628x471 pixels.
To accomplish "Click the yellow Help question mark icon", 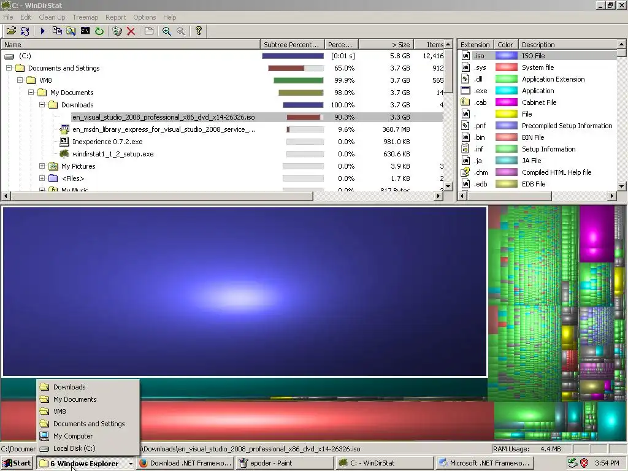I will click(199, 31).
